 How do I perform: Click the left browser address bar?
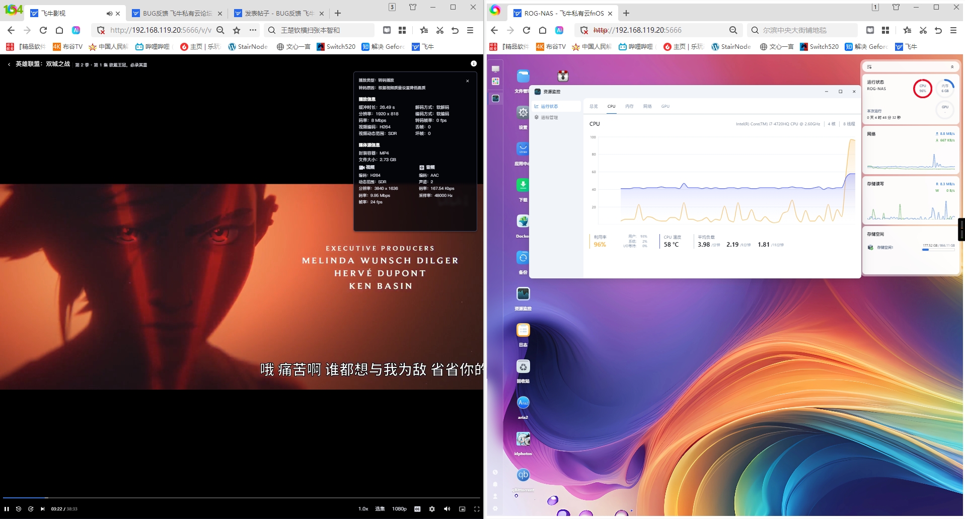tap(160, 30)
